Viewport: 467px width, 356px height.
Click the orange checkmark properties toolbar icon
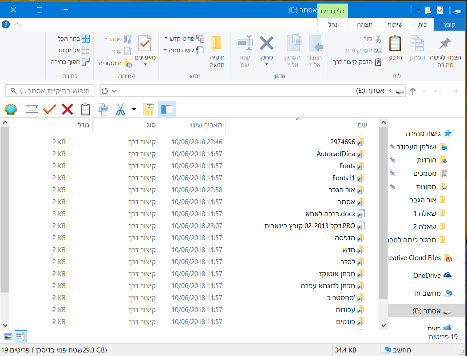50,109
